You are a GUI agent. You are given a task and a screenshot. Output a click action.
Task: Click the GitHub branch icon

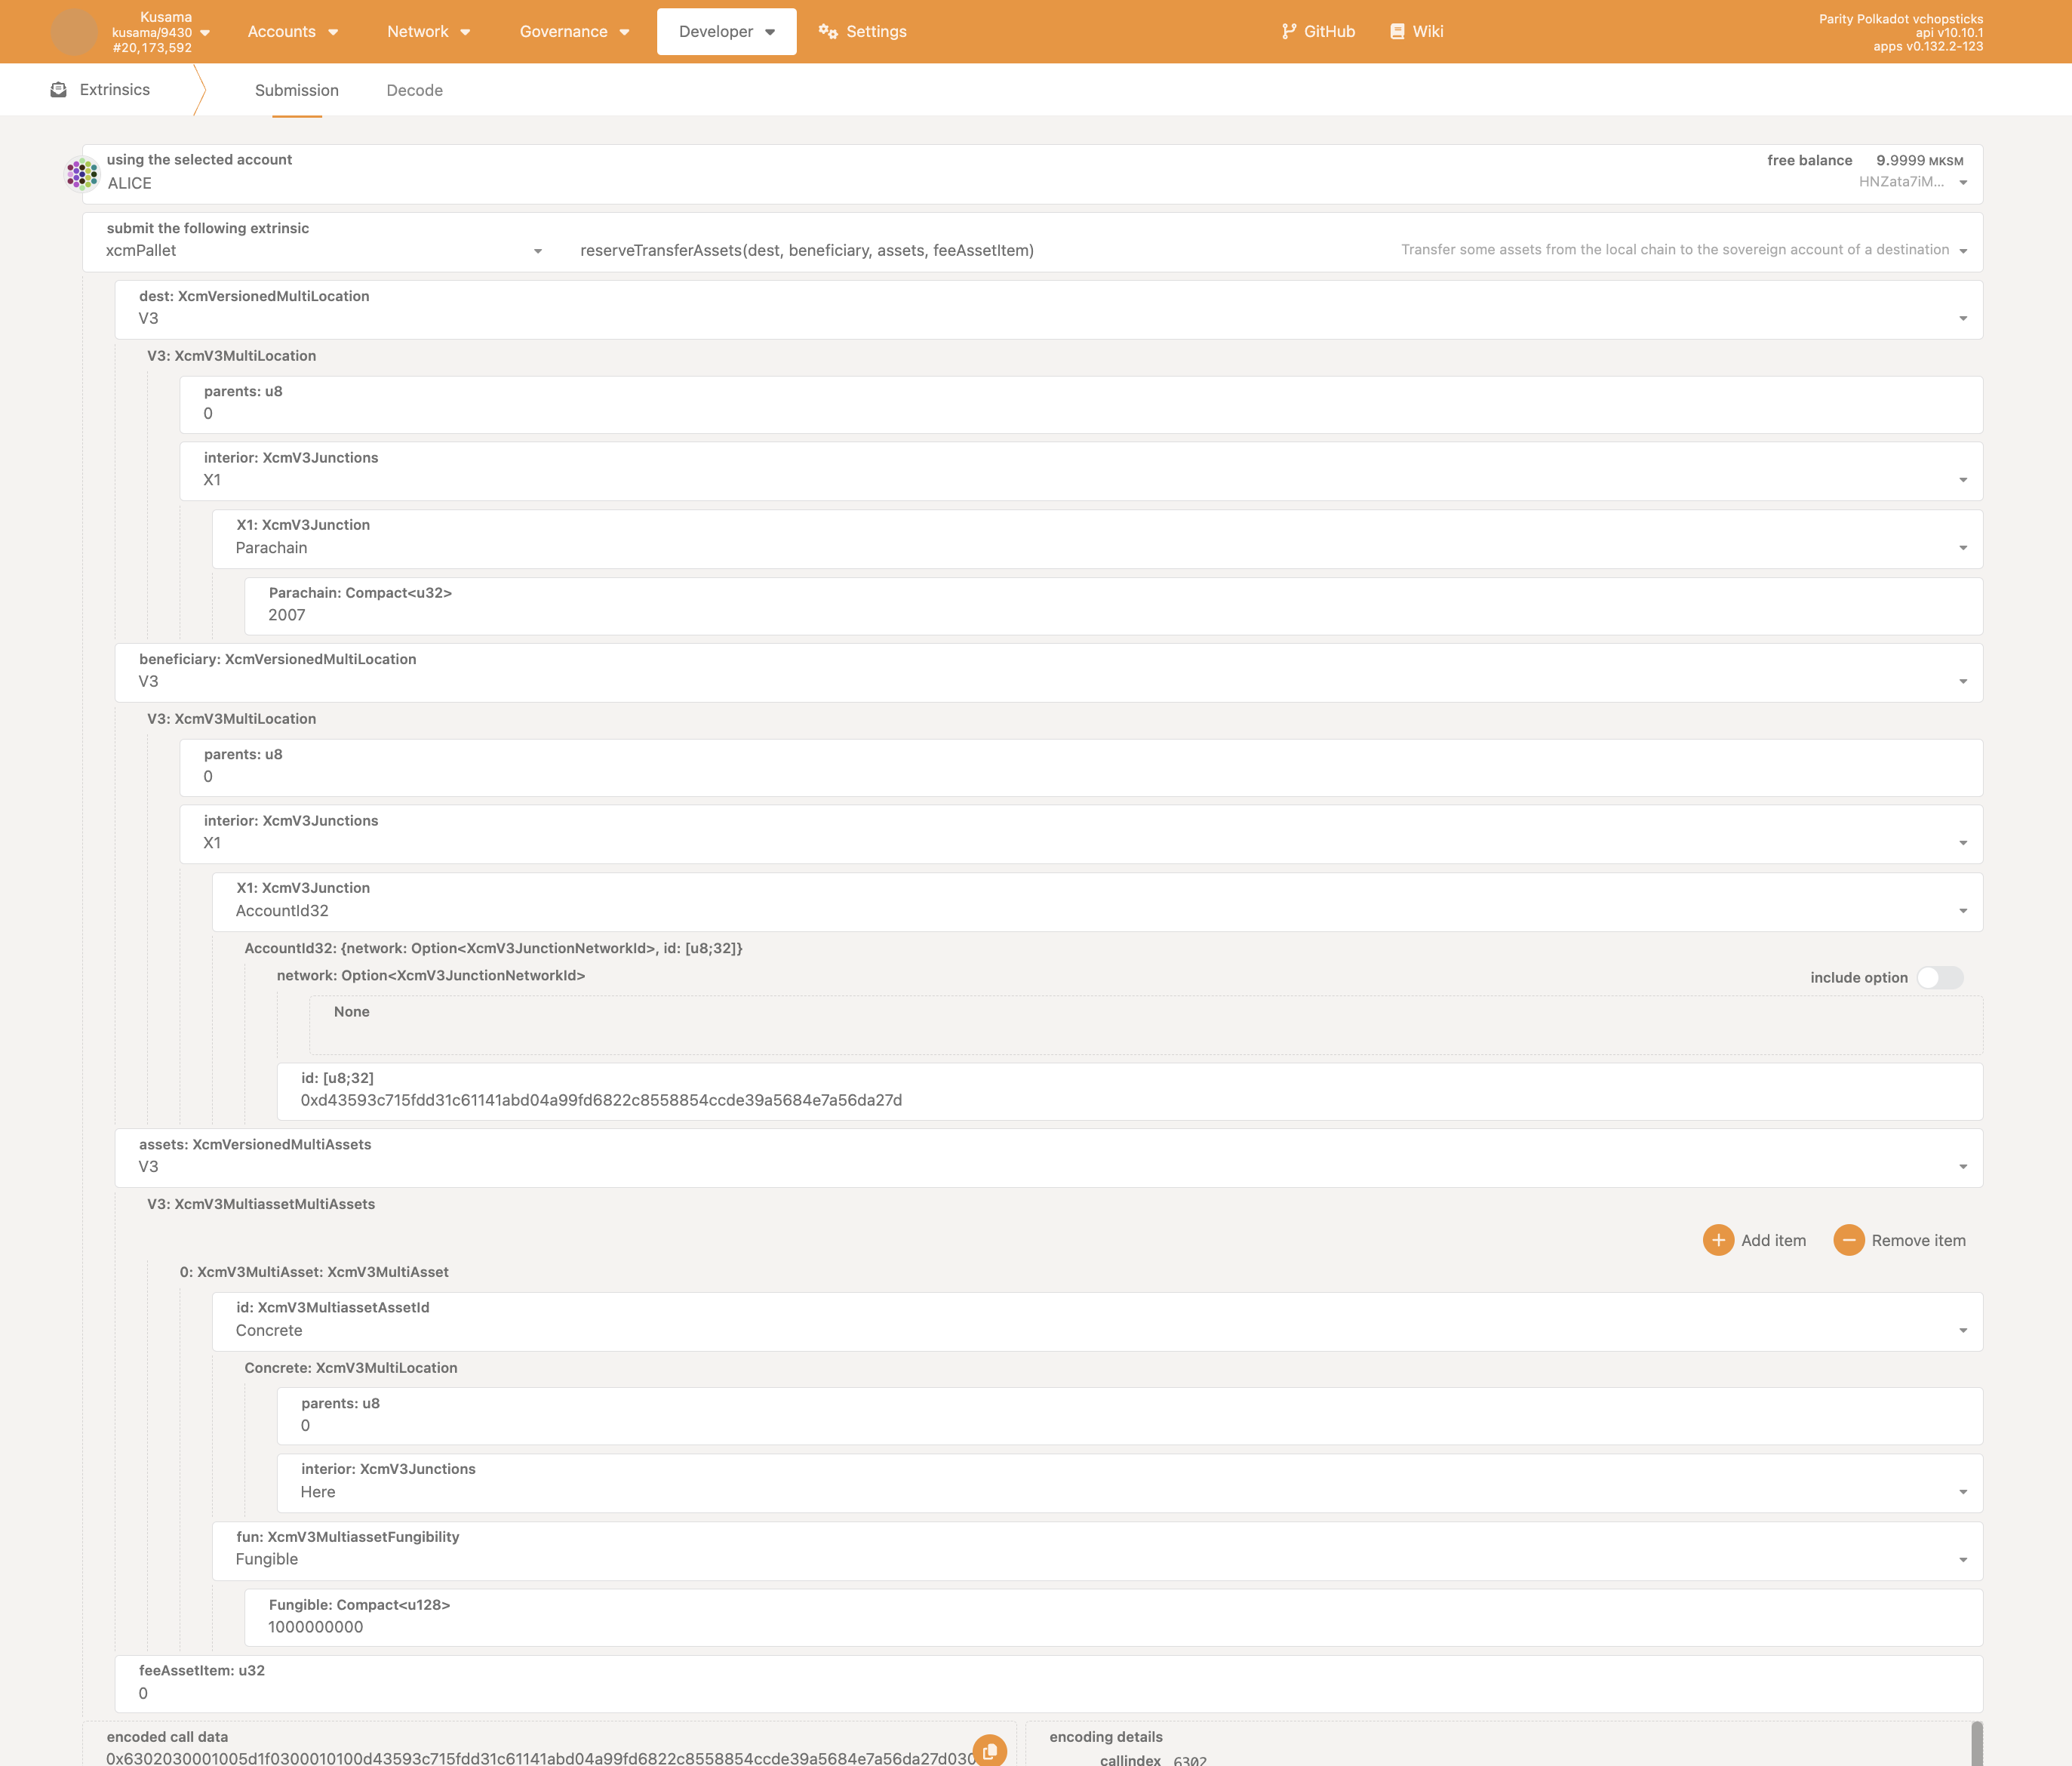(x=1289, y=31)
